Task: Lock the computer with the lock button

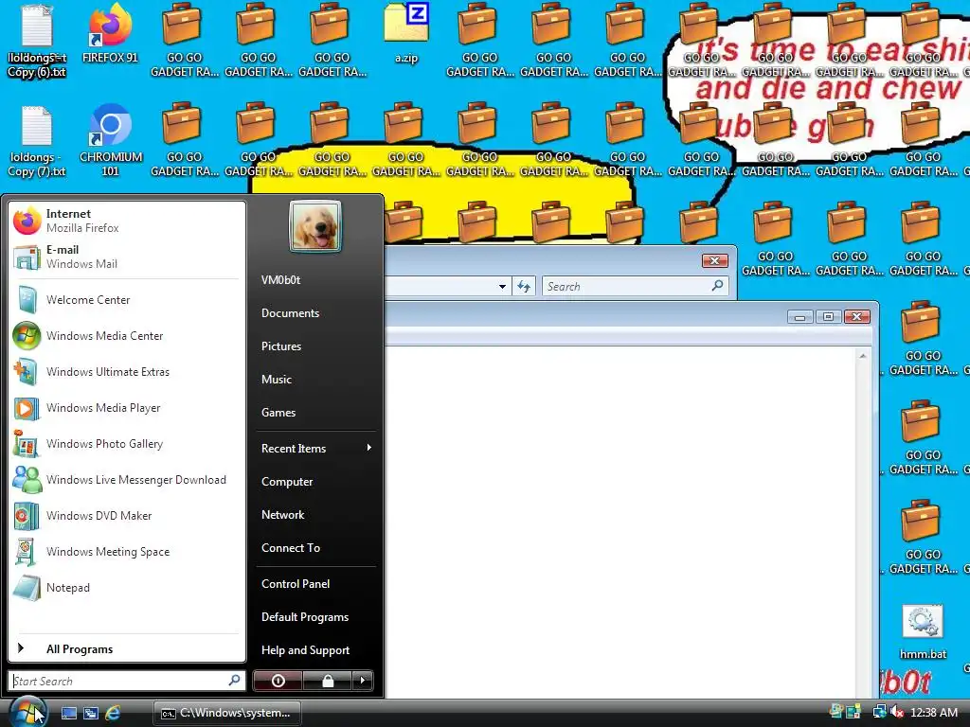Action: coord(327,681)
